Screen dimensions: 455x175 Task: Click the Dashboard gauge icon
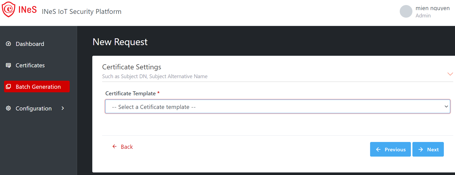8,44
